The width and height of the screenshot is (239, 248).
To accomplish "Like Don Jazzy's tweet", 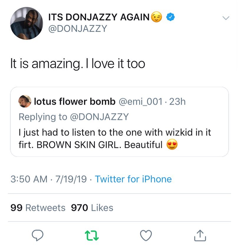I will (145, 235).
